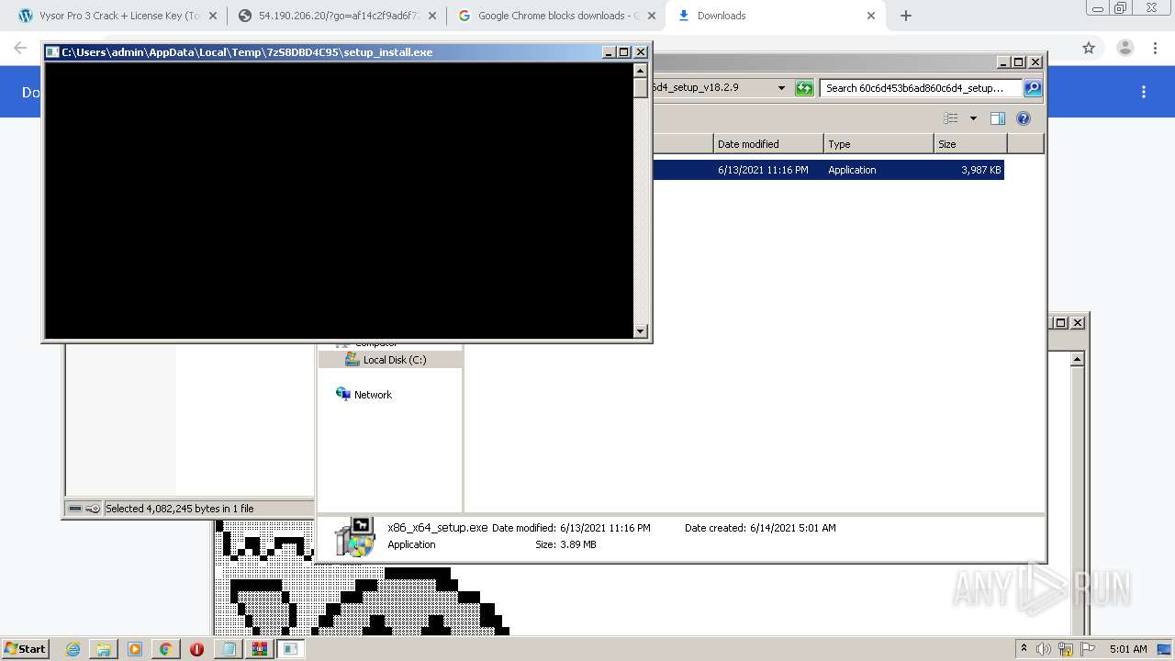Open a new Chrome tab
The width and height of the screenshot is (1175, 661).
[x=906, y=16]
